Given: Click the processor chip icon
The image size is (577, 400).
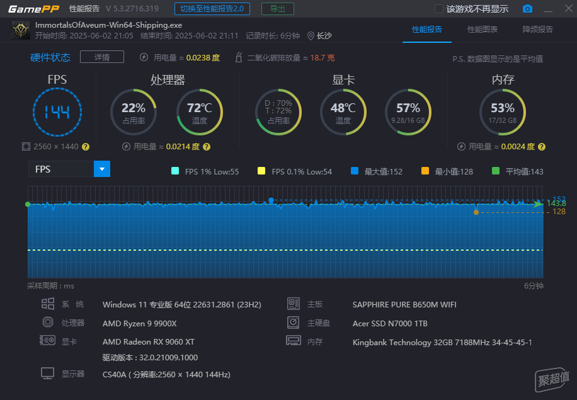Looking at the screenshot, I should click(48, 323).
